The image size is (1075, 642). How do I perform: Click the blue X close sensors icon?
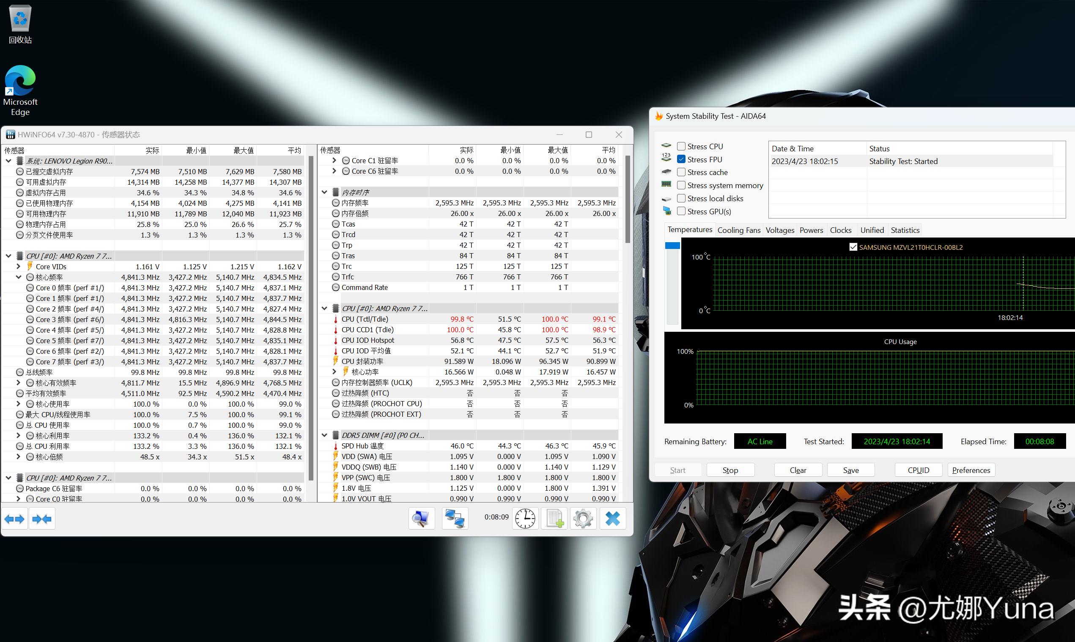coord(612,518)
